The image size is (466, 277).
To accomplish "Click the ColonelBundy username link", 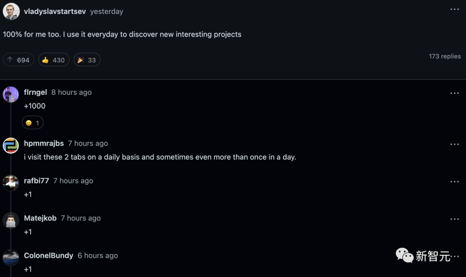I will pos(49,255).
